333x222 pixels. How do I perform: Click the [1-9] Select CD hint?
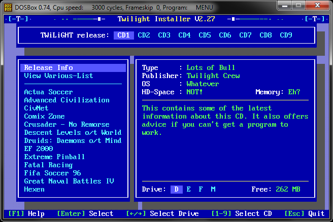242,214
